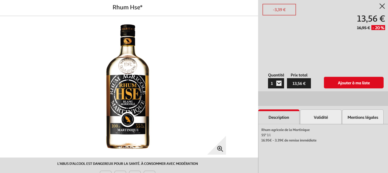This screenshot has width=388, height=173.
Task: Click the magnifier zoom icon on image
Action: pyautogui.click(x=220, y=149)
